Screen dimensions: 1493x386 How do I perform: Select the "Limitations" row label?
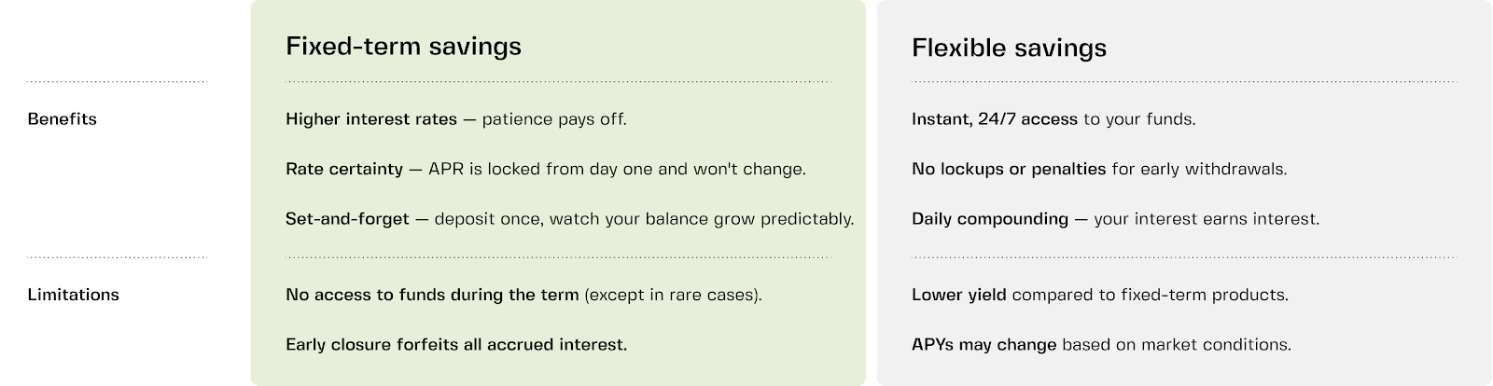point(74,295)
